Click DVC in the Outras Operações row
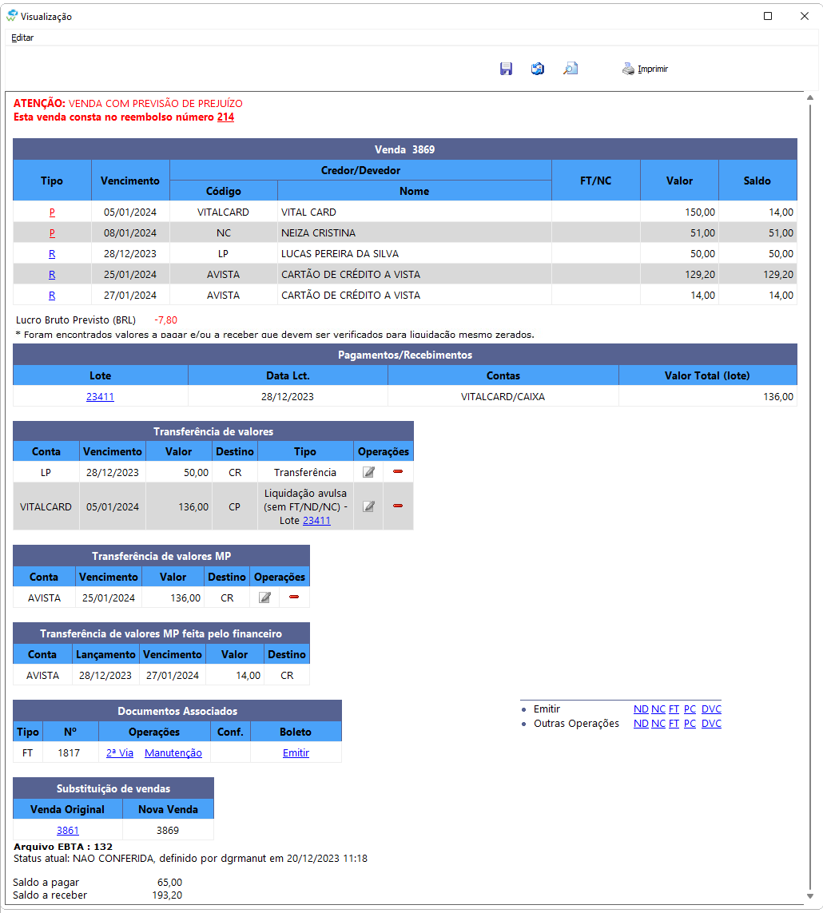Screen dimensions: 823x913 coord(711,723)
